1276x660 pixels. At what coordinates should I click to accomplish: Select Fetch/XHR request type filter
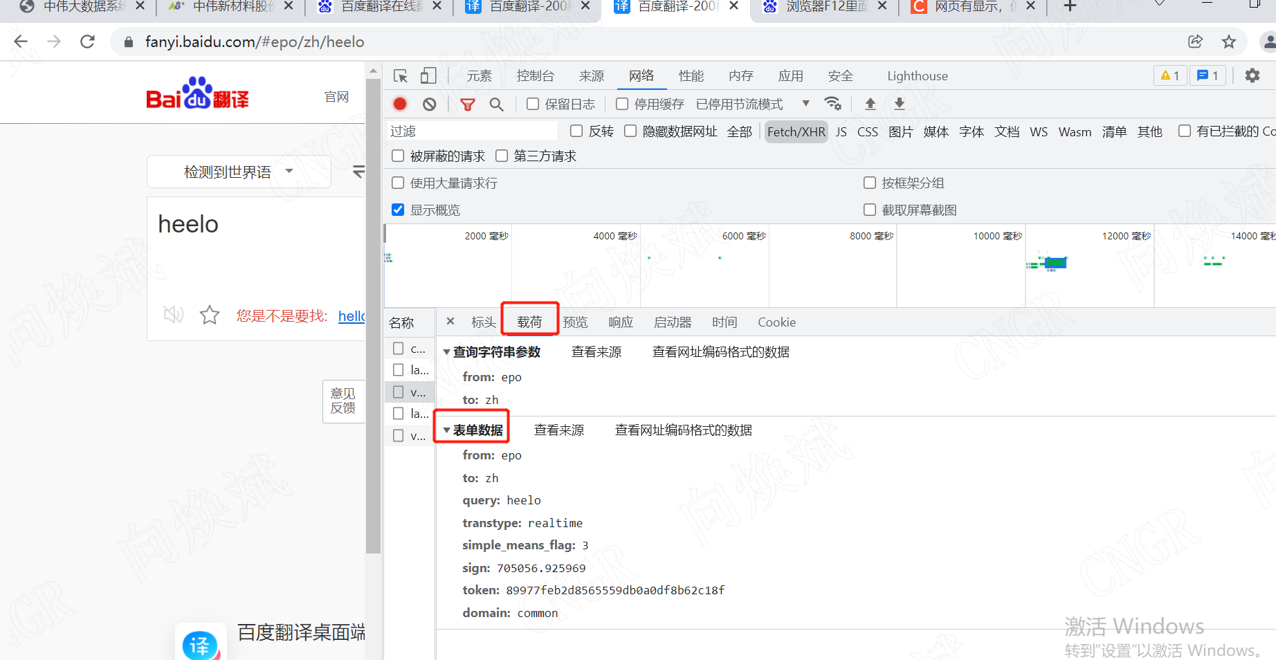(796, 131)
